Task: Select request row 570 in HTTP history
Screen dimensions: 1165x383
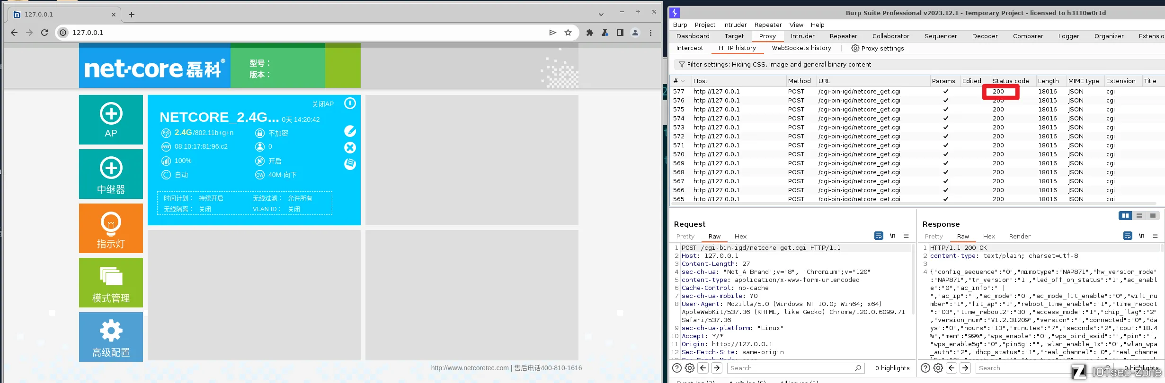Action: click(917, 154)
